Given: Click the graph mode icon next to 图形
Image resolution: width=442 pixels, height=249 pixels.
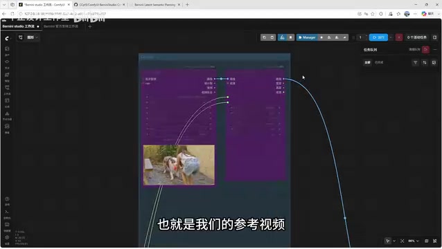Looking at the screenshot, I should pos(21,37).
